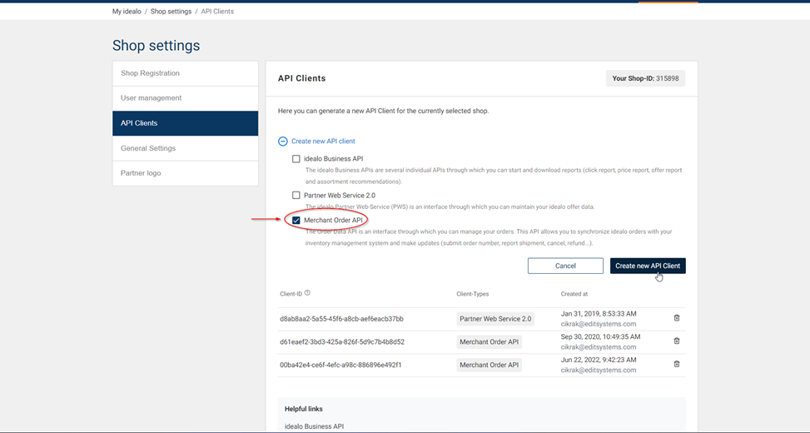
Task: Click the Sep 30, 2020, 10:49:35 AM date
Action: click(601, 336)
